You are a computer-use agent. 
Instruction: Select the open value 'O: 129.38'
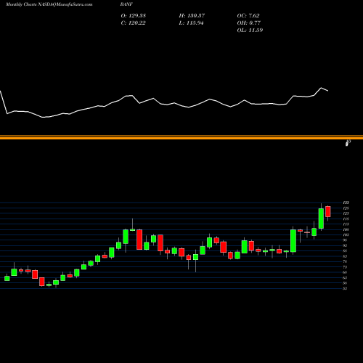point(134,16)
